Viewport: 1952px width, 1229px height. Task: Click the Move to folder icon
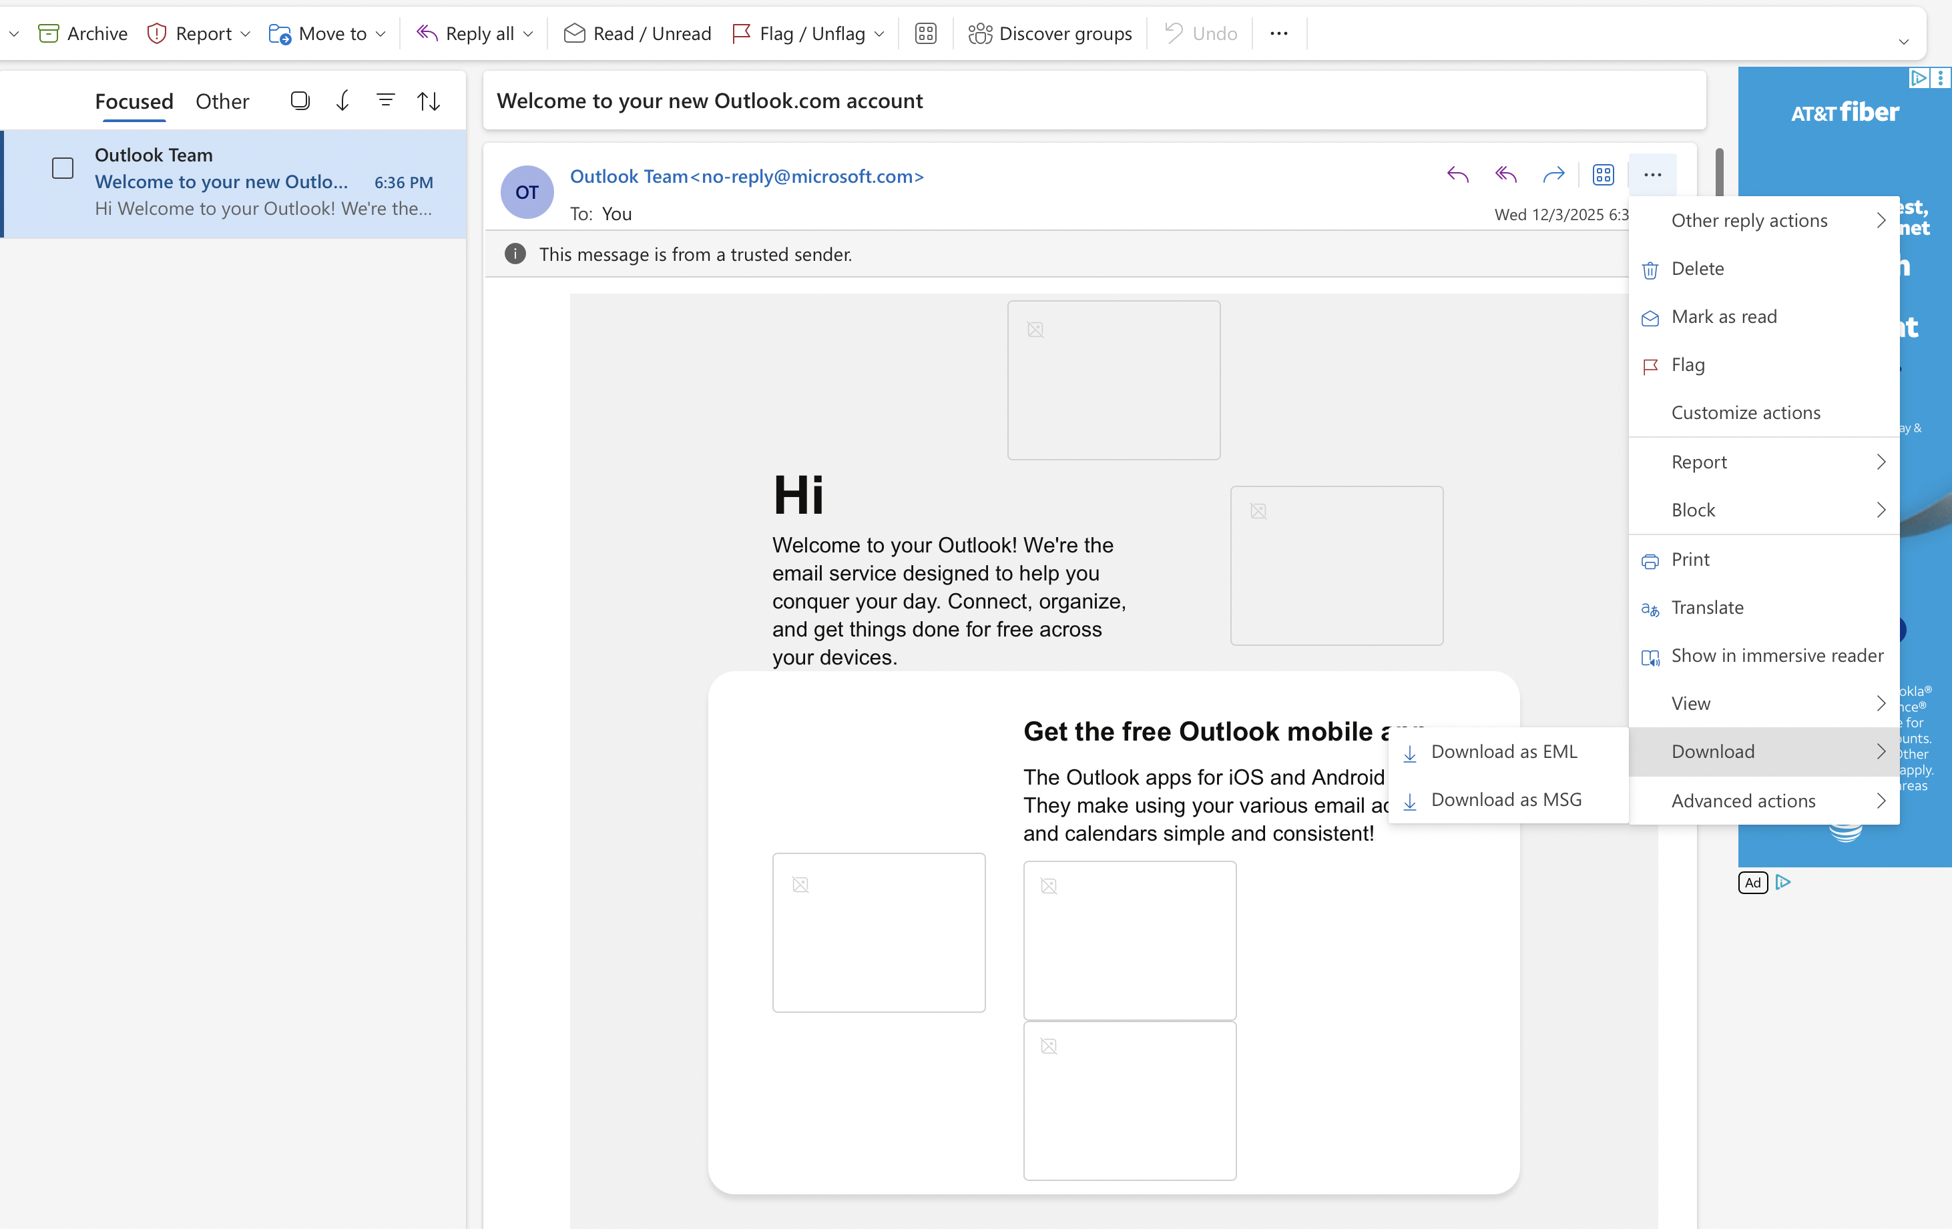280,33
